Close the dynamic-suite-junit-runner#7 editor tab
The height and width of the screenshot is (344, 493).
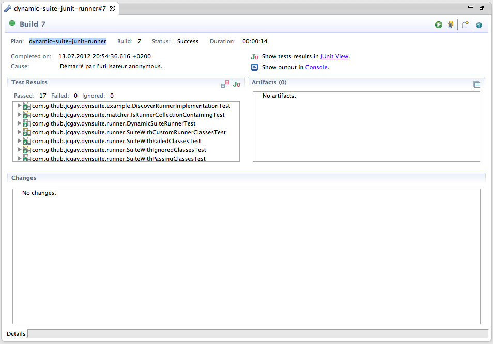pyautogui.click(x=113, y=9)
